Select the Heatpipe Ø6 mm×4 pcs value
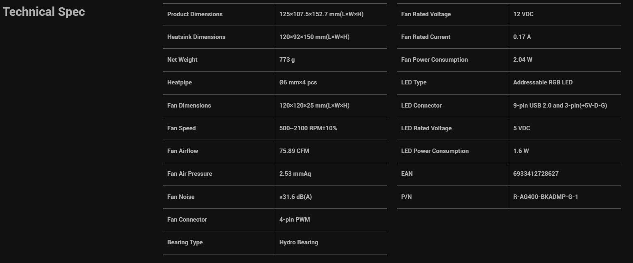This screenshot has height=263, width=633. coord(298,82)
